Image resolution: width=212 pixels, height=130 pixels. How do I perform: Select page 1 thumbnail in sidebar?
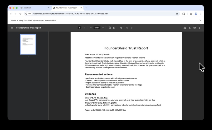pos(28,44)
